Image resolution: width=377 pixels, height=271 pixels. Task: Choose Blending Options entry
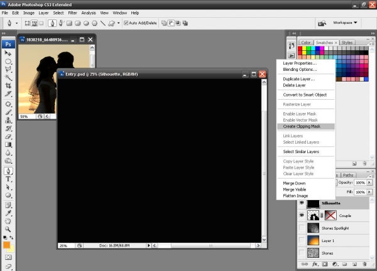click(306, 70)
